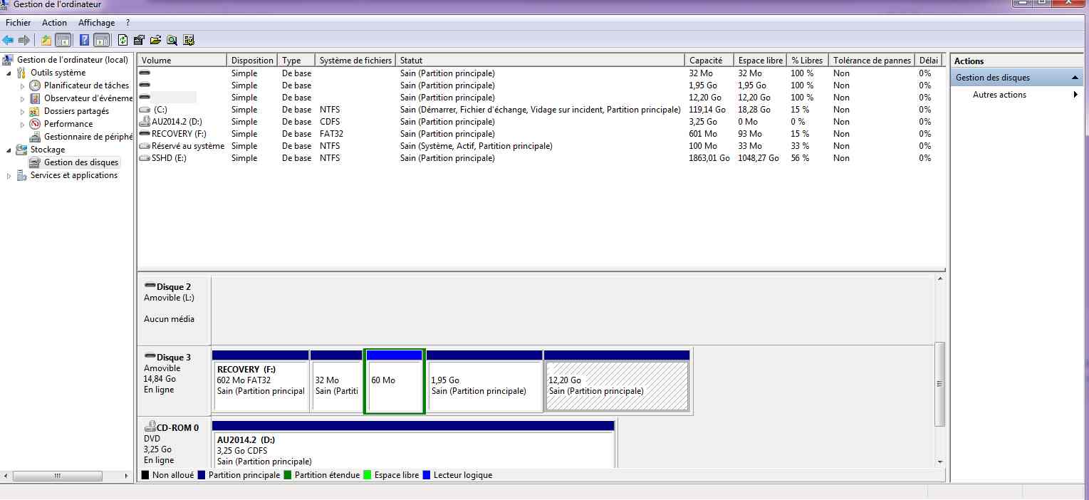Click the rightmost settings list toolbar icon
This screenshot has height=500, width=1089.
189,40
